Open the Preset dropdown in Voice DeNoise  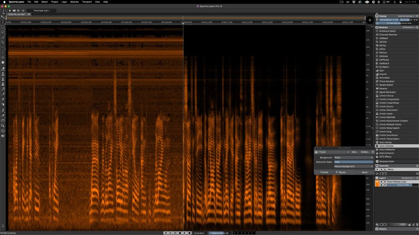pyautogui.click(x=338, y=152)
